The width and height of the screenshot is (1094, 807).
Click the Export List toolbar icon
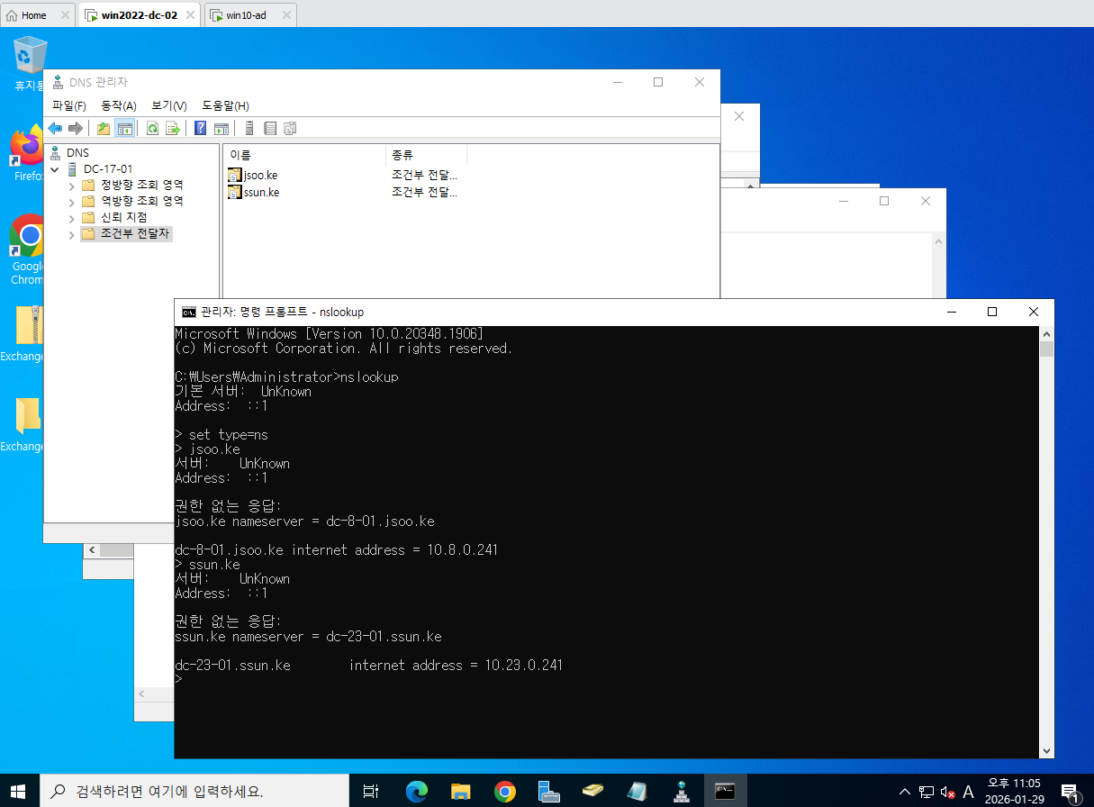pos(173,129)
